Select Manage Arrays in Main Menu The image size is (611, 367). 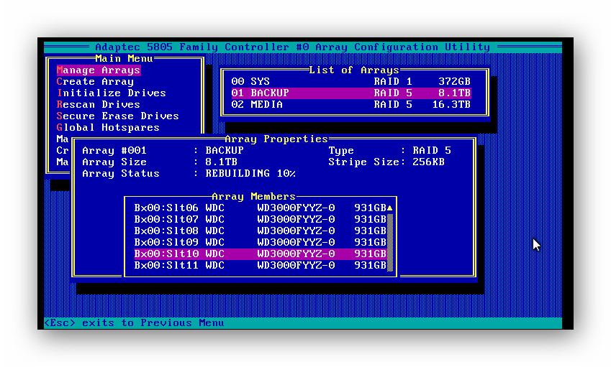point(98,70)
